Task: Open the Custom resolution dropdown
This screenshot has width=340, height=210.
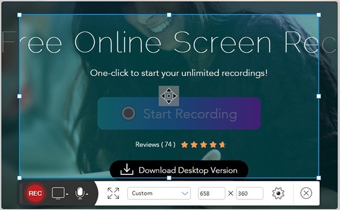Action: tap(159, 193)
